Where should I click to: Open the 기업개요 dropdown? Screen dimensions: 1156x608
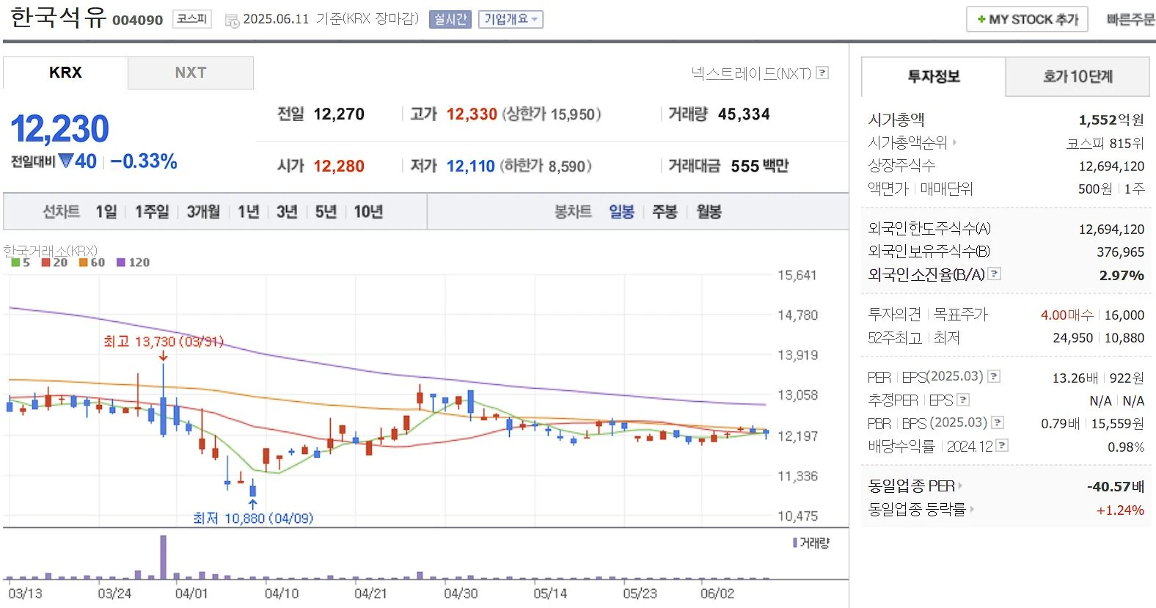(x=511, y=20)
